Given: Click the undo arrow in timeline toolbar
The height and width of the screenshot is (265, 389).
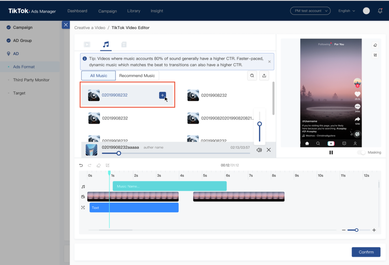Looking at the screenshot, I should (x=81, y=165).
